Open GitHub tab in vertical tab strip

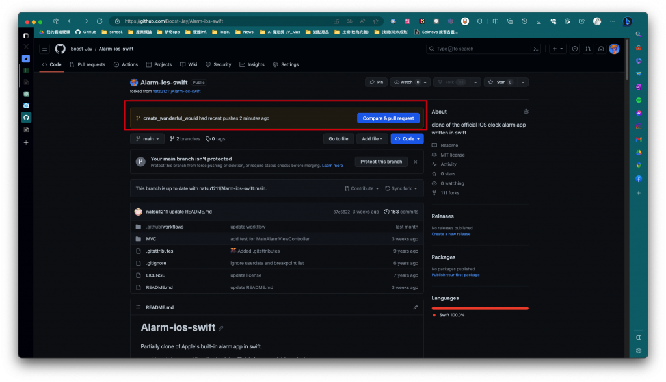(x=26, y=118)
